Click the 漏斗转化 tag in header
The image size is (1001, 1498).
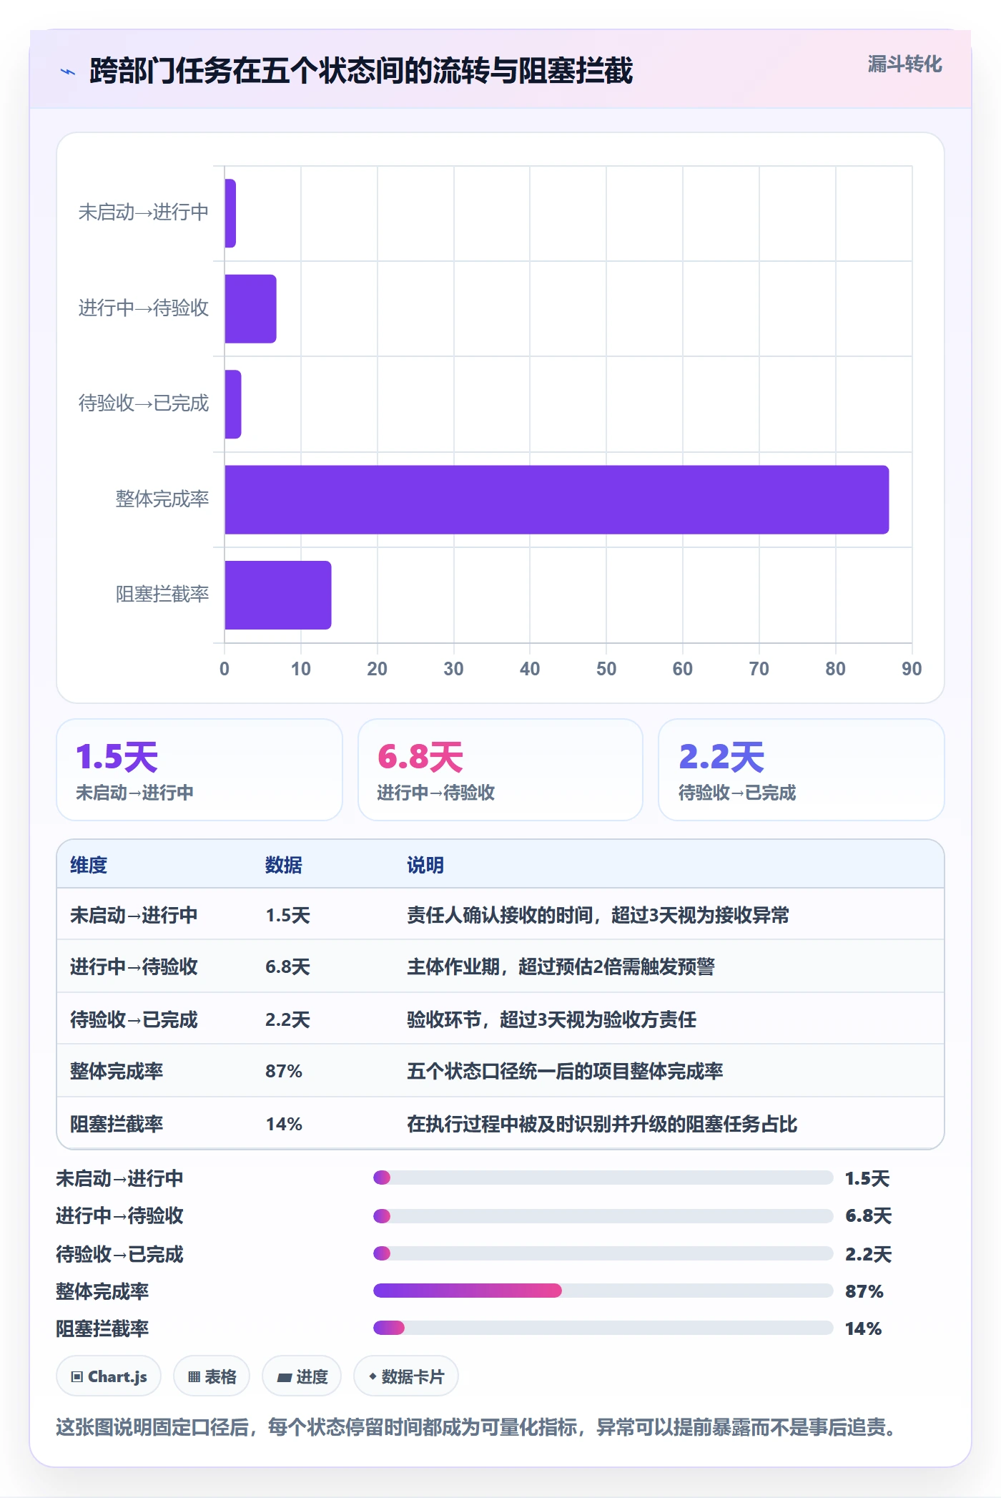click(904, 64)
